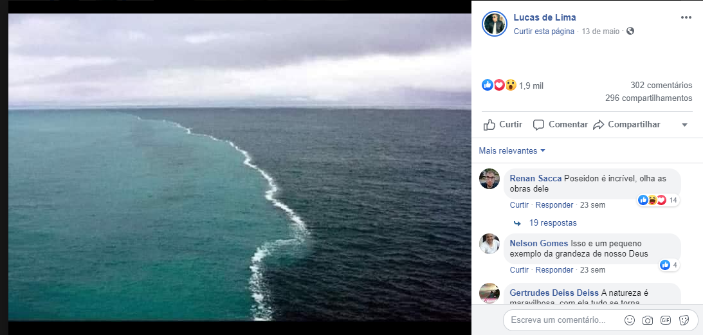Expand the 19 respostas replies
This screenshot has height=335, width=703.
coord(552,223)
